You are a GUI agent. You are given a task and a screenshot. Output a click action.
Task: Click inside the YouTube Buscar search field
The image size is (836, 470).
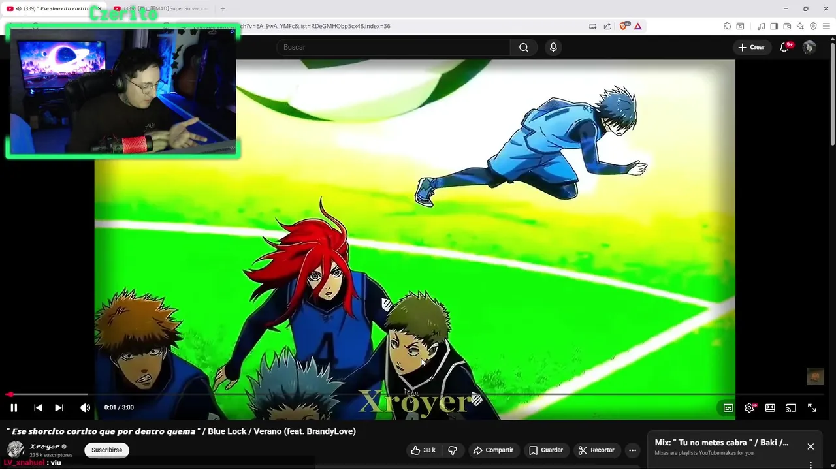pos(394,47)
